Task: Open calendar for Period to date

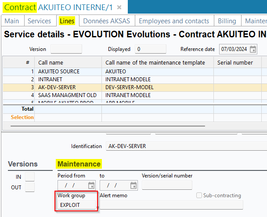Action: pos(133,185)
